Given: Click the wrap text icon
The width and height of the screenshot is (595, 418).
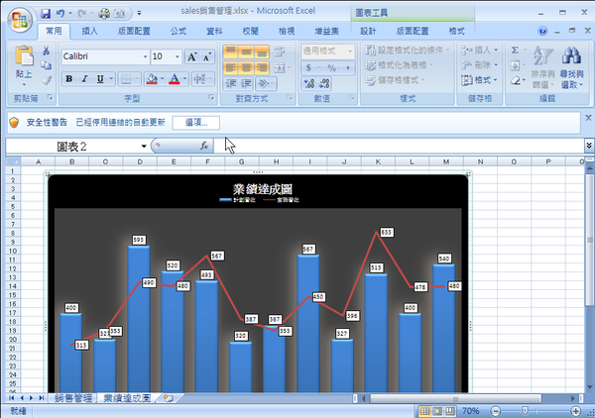Looking at the screenshot, I should [280, 52].
